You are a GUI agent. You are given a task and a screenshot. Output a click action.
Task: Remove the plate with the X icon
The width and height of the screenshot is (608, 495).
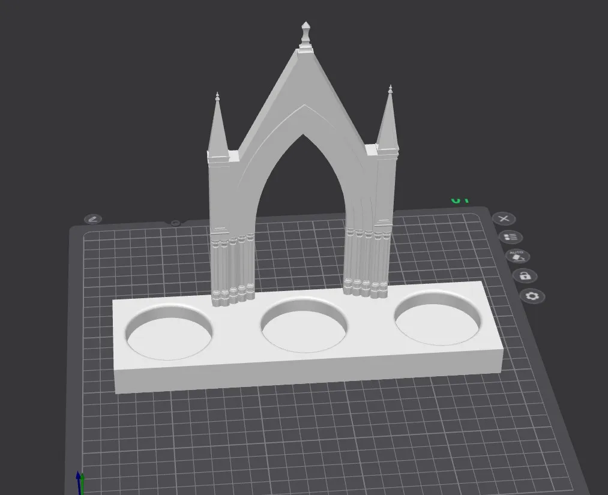pos(504,218)
